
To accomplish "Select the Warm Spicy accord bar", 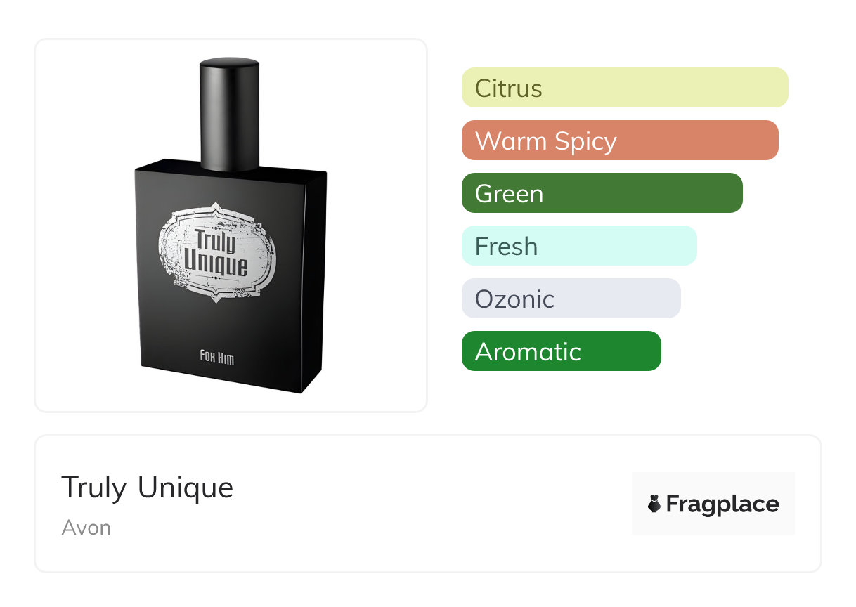I will pos(620,141).
